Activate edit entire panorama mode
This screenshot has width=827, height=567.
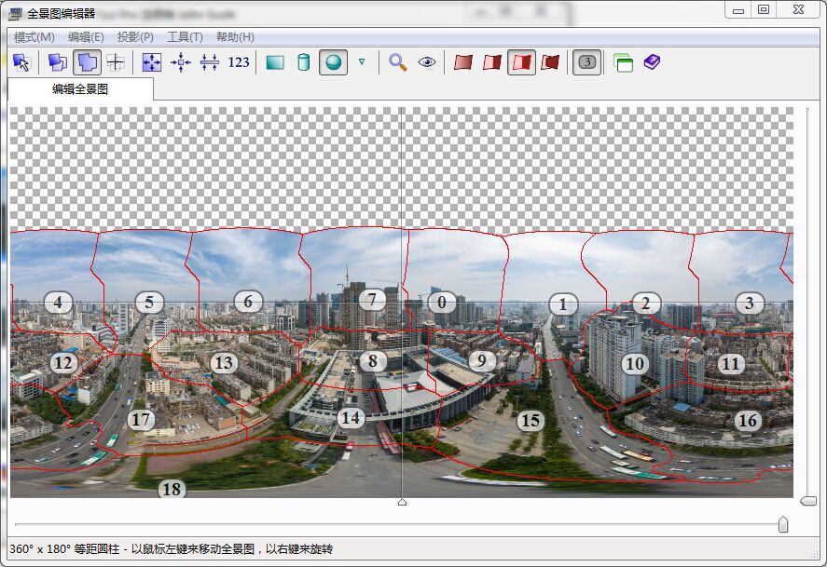pos(87,62)
